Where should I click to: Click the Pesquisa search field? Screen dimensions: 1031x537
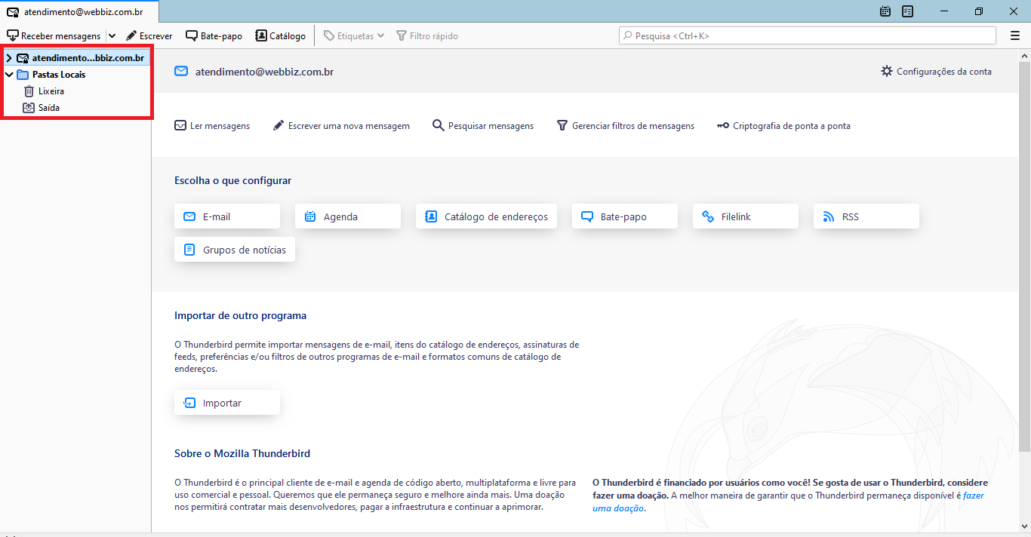(x=808, y=35)
